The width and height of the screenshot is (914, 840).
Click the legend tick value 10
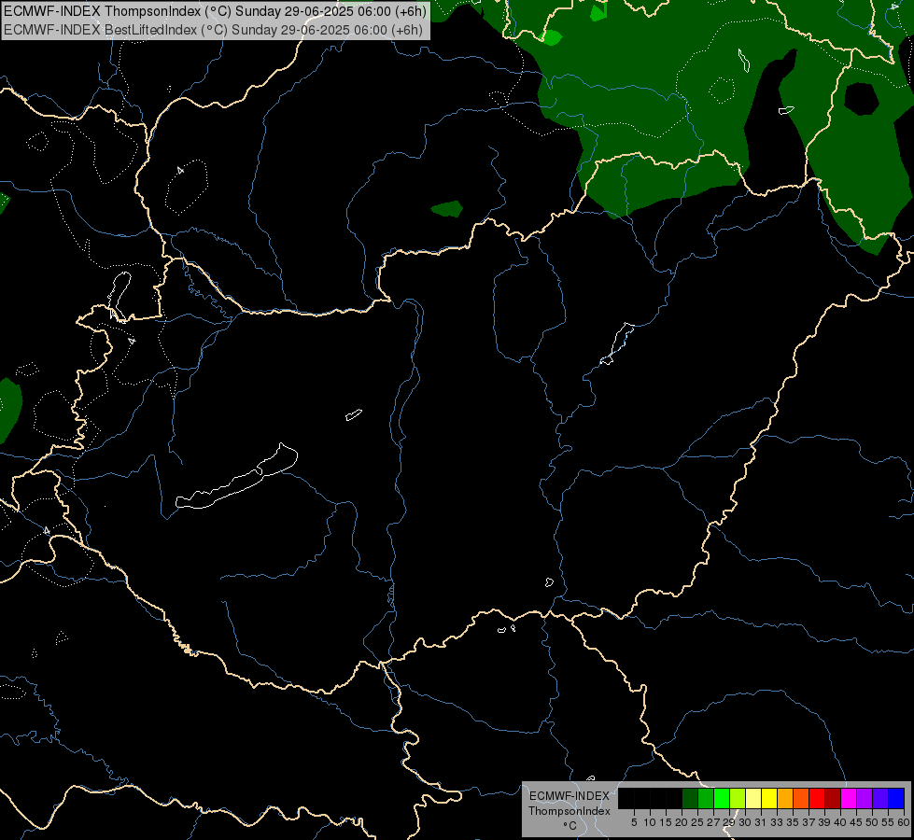click(x=650, y=822)
